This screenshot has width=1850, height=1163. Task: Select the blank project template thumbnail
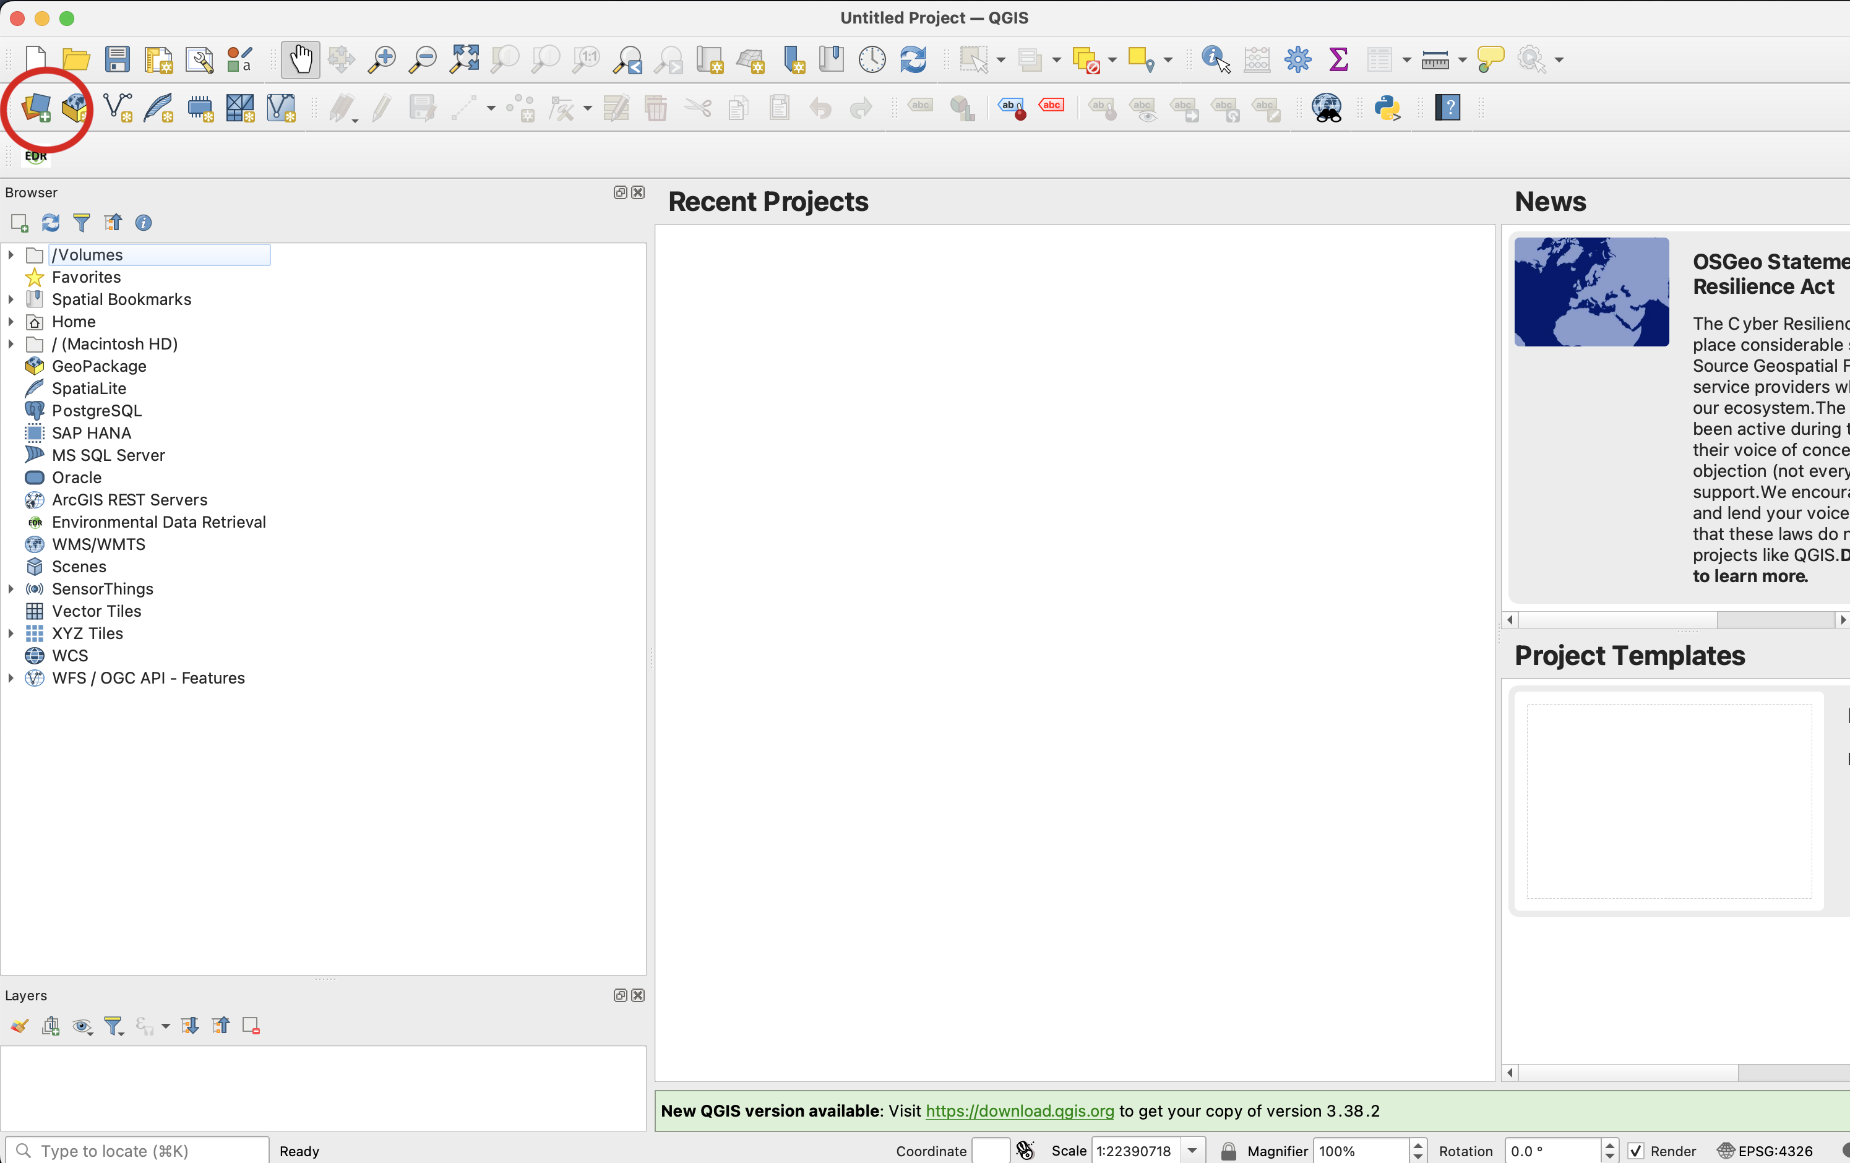[x=1669, y=801]
